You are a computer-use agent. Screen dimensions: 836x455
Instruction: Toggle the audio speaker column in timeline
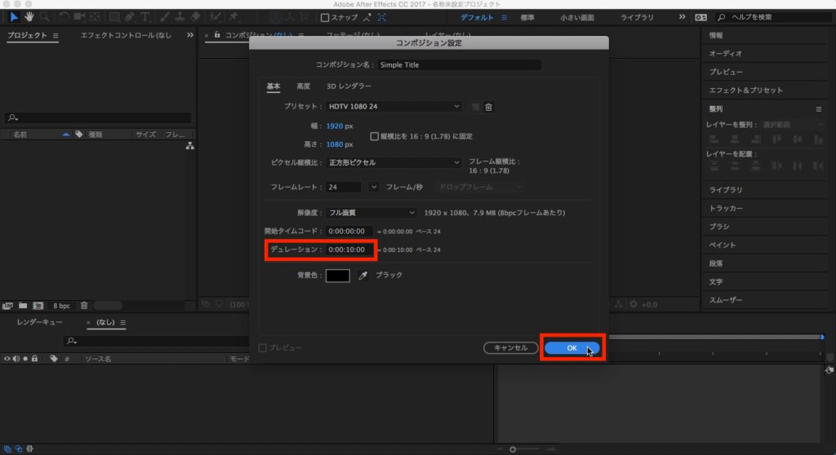coord(16,359)
